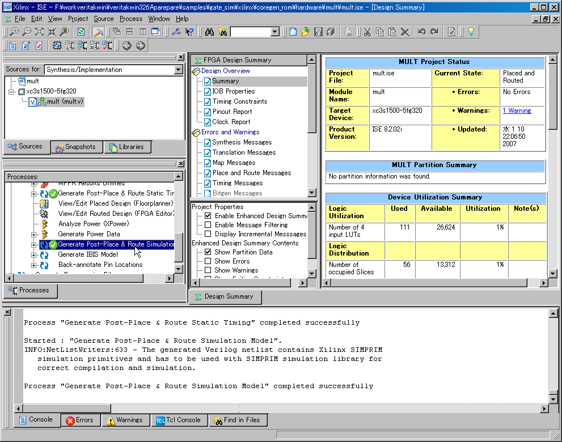
Task: Click the Undo toolbar icon
Action: tap(422, 32)
